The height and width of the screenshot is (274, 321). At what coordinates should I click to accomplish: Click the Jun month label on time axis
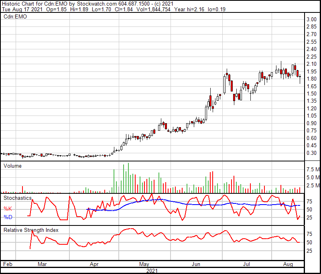196,264
